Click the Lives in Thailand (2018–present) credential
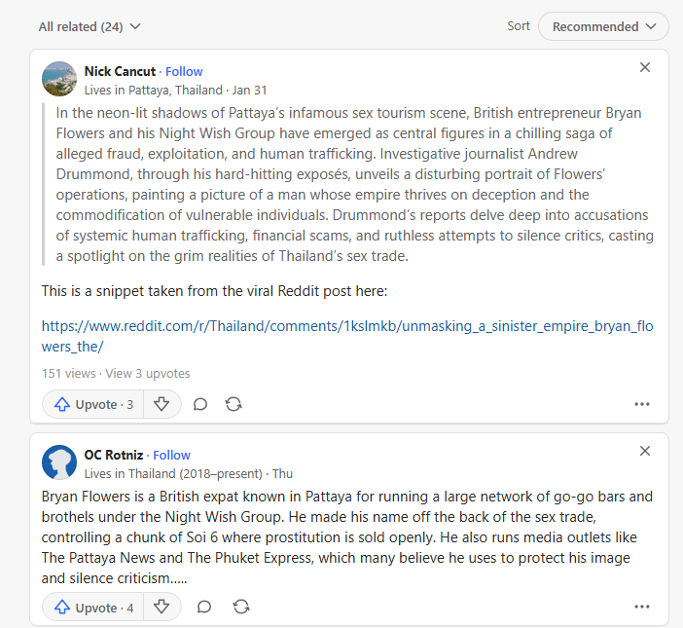Viewport: 683px width, 628px height. click(x=173, y=474)
